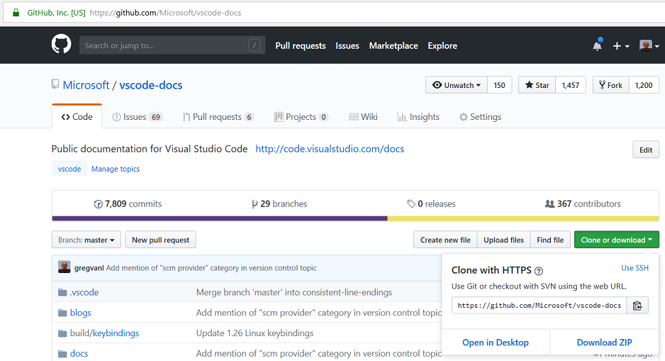The height and width of the screenshot is (361, 665).
Task: Click the vscode-docs repository name link
Action: coord(150,85)
